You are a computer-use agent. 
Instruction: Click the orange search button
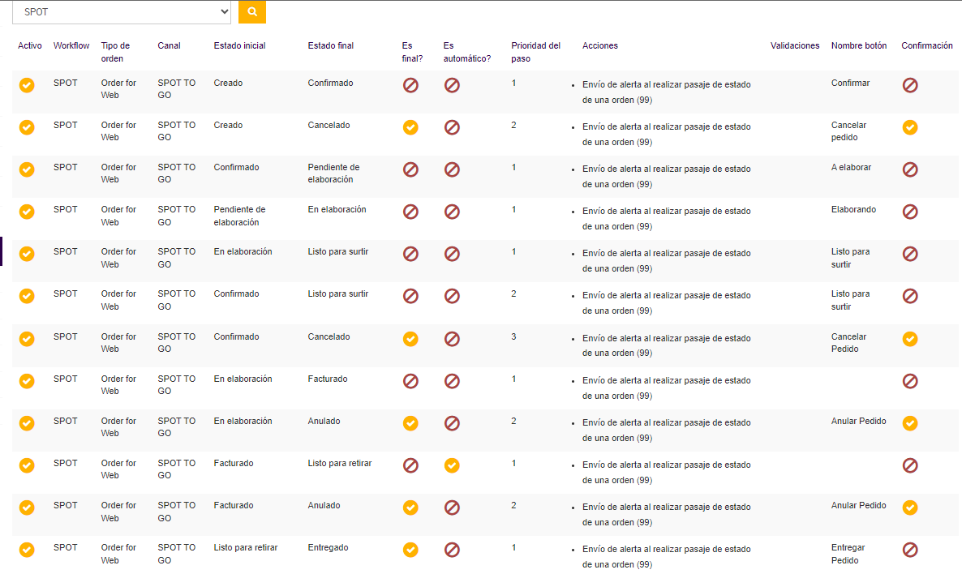(x=252, y=12)
